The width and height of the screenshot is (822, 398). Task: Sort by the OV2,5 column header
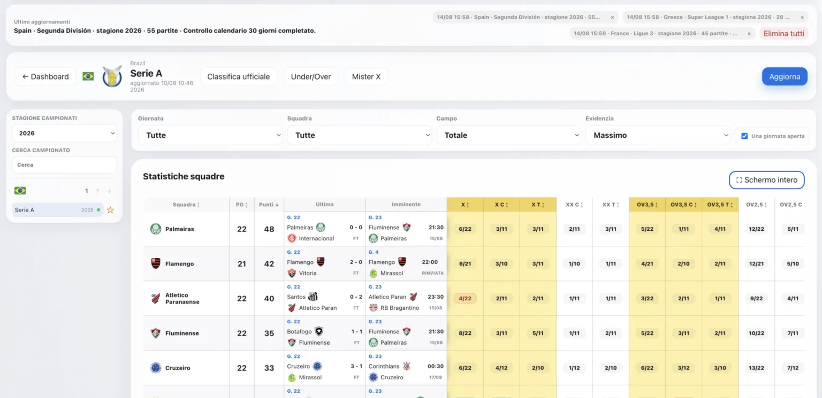tap(756, 205)
